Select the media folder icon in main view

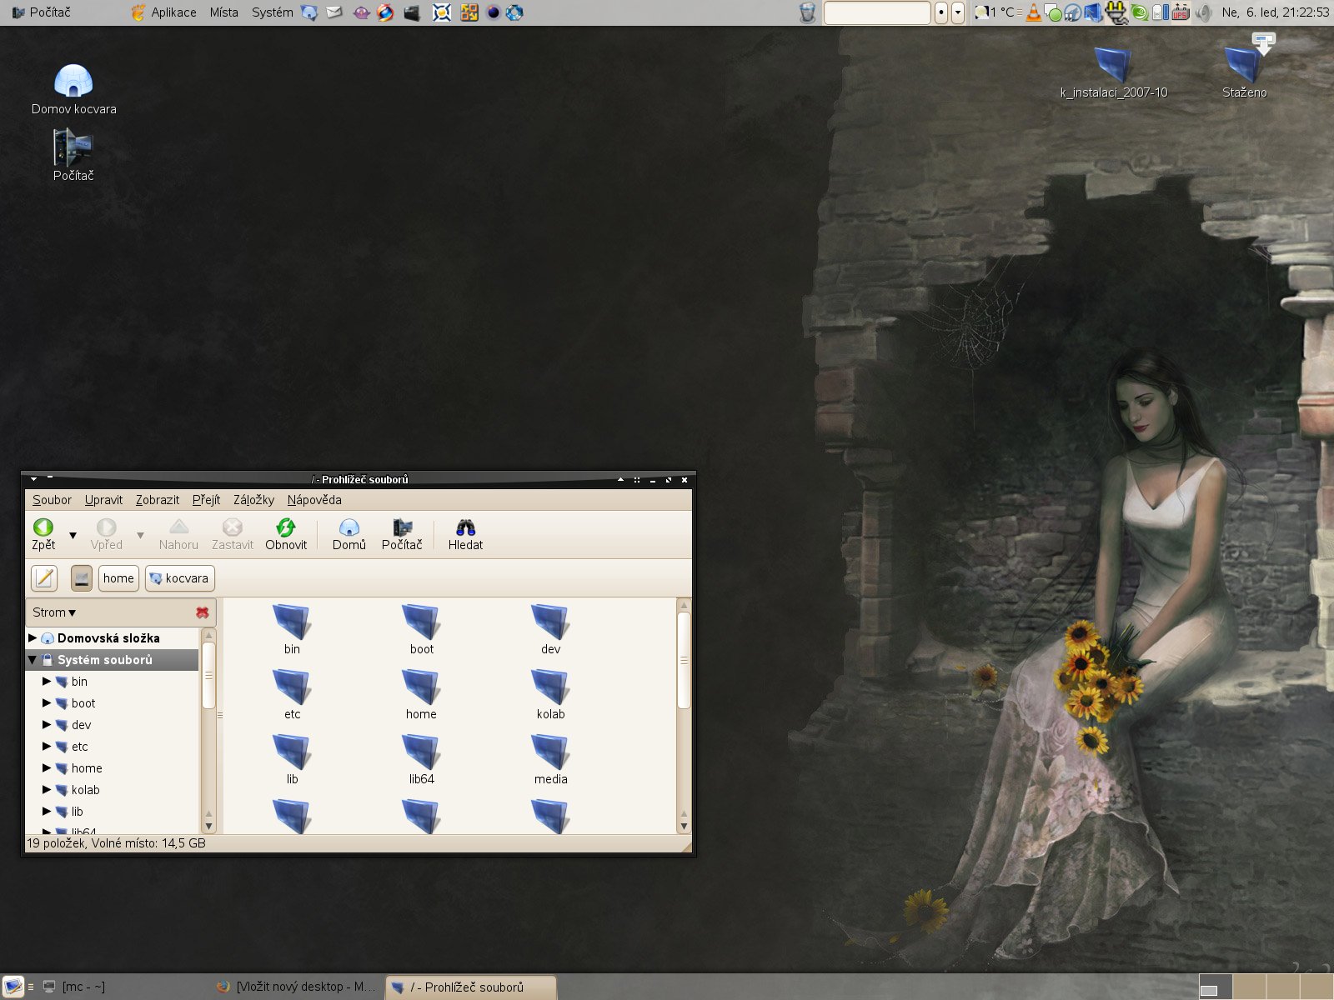(x=550, y=752)
